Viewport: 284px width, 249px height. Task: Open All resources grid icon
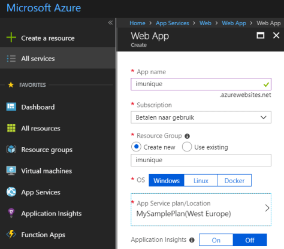point(11,128)
